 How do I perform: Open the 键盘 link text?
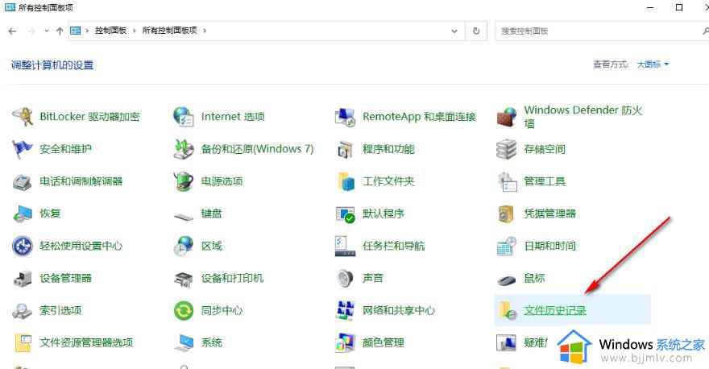click(x=212, y=214)
